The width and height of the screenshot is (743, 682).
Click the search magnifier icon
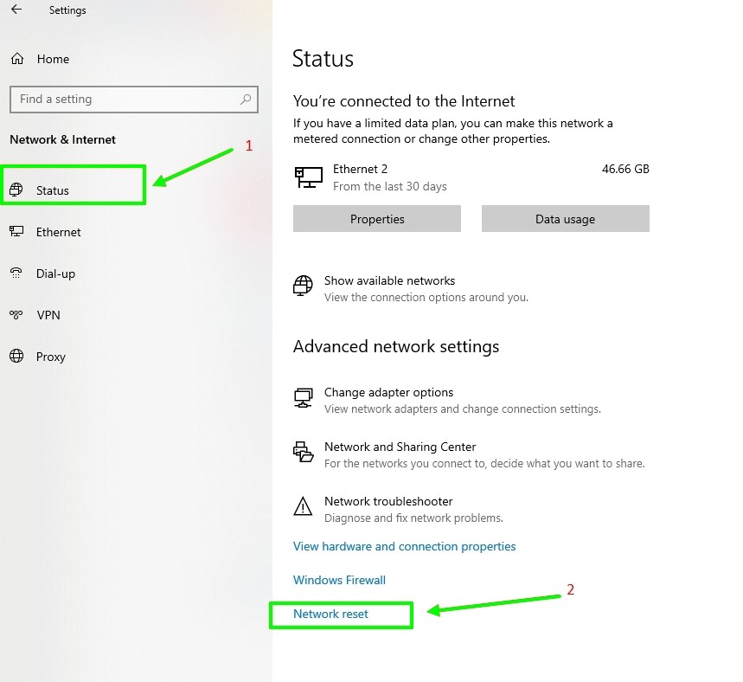pos(246,100)
